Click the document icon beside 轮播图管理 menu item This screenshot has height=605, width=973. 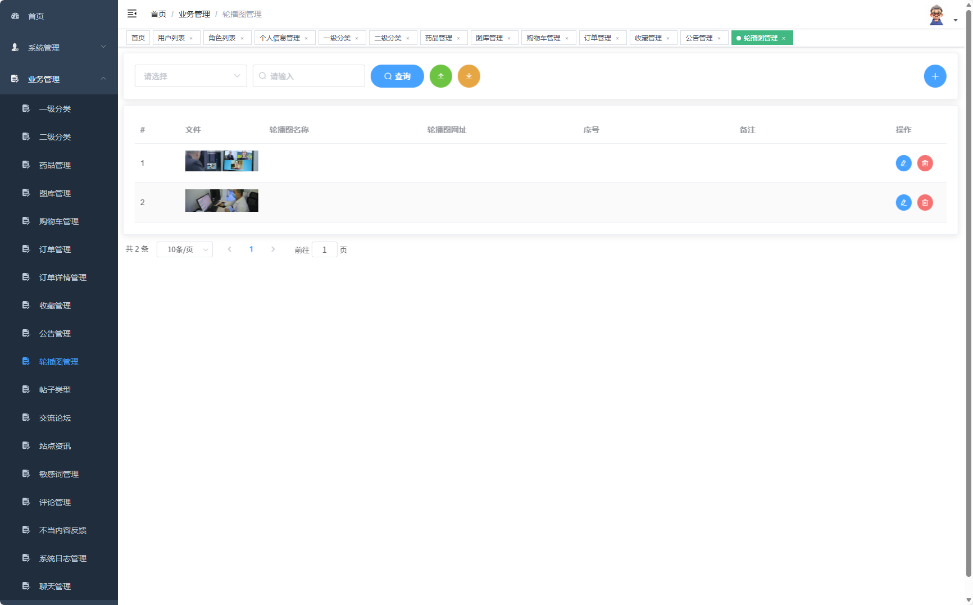(x=26, y=361)
